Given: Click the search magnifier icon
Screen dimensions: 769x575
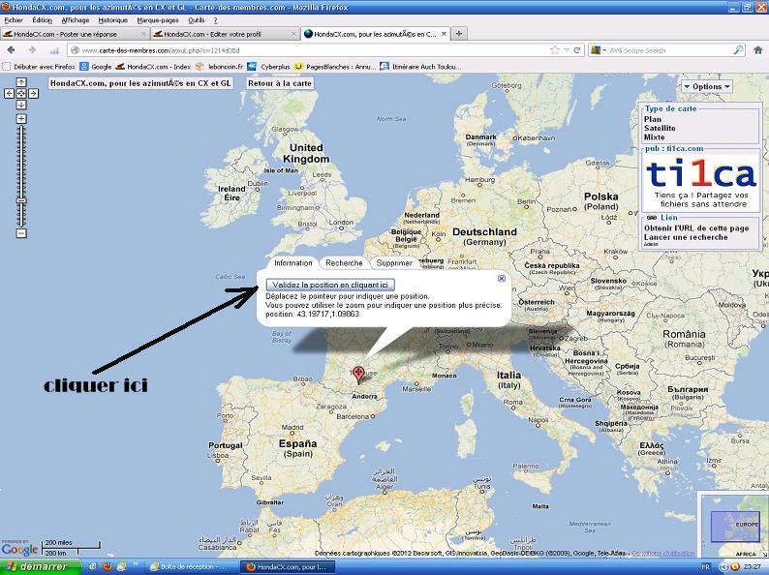Looking at the screenshot, I should (x=738, y=50).
